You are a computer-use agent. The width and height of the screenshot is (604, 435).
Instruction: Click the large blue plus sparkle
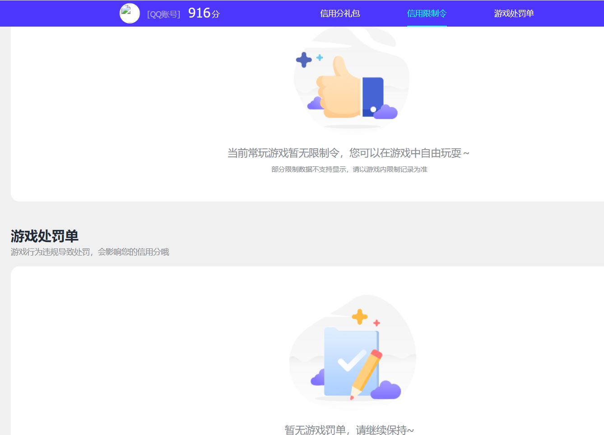(304, 60)
